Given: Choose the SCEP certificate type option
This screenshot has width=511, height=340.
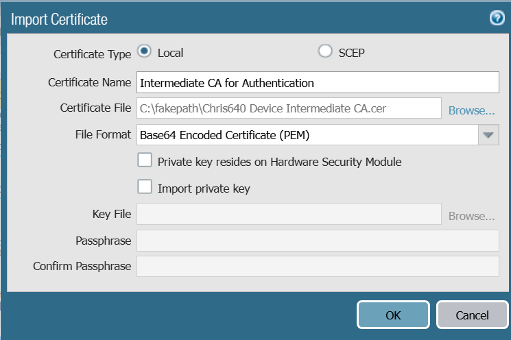Looking at the screenshot, I should (x=325, y=52).
